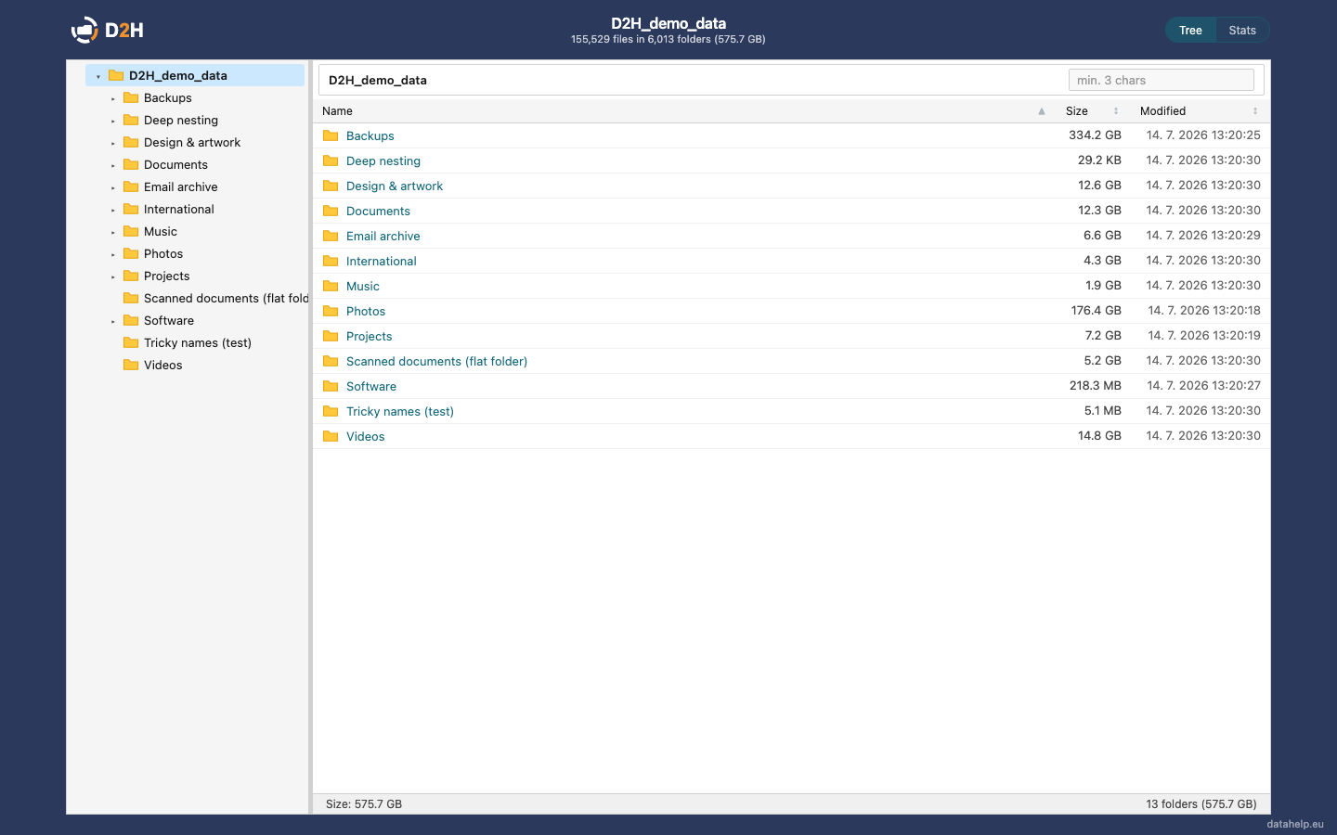
Task: Expand the Email archive tree node
Action: click(113, 187)
